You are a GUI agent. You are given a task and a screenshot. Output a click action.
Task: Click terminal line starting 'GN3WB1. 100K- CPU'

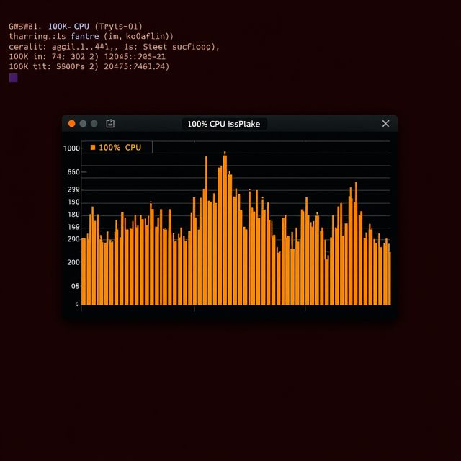76,27
